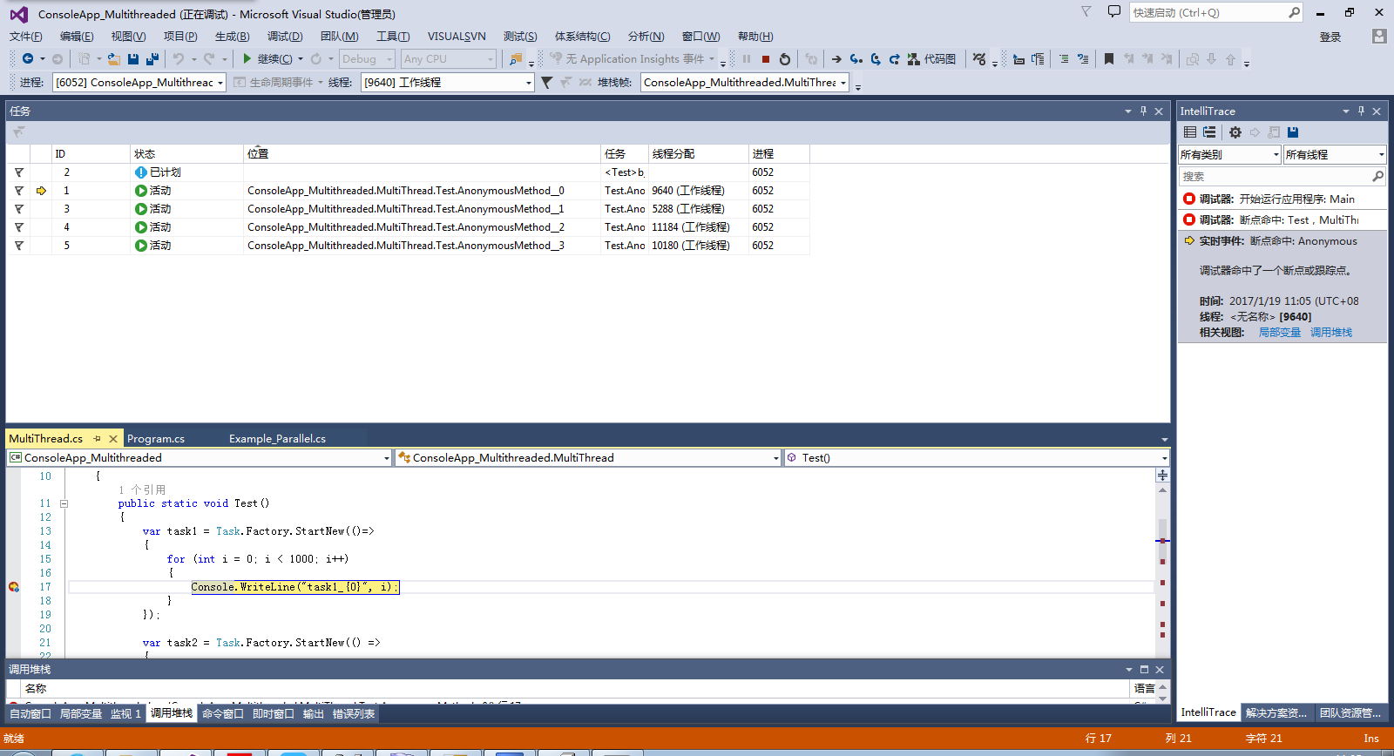Viewport: 1394px width, 756px height.
Task: Click the call stack scroll down arrow
Action: [x=1162, y=699]
